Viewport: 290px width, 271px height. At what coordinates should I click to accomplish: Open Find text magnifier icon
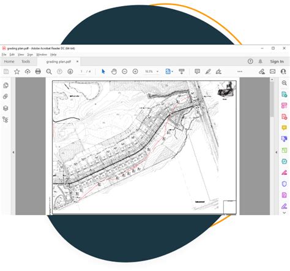pyautogui.click(x=49, y=72)
